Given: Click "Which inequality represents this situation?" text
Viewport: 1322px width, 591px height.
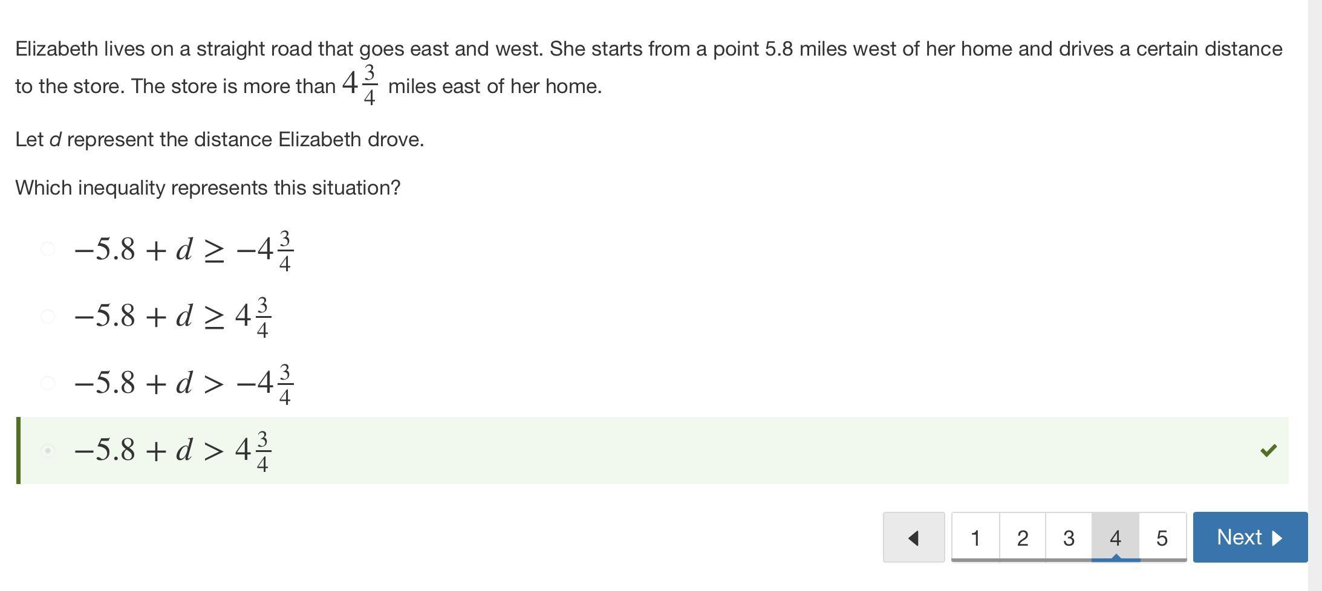Looking at the screenshot, I should tap(207, 188).
